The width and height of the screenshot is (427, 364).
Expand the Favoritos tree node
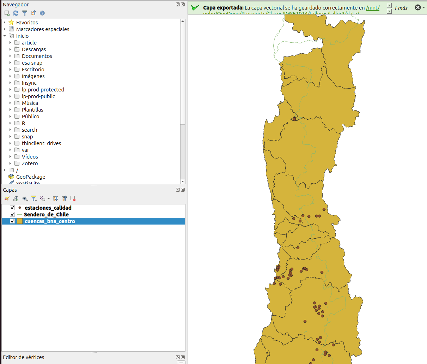pyautogui.click(x=5, y=23)
